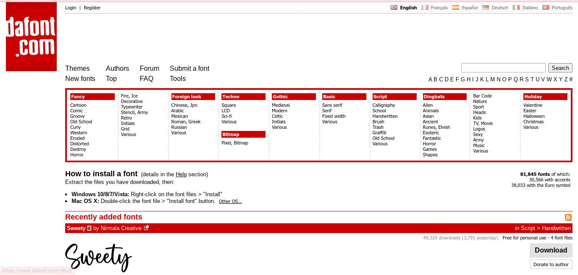
Task: Select the German flag icon
Action: coord(486,8)
